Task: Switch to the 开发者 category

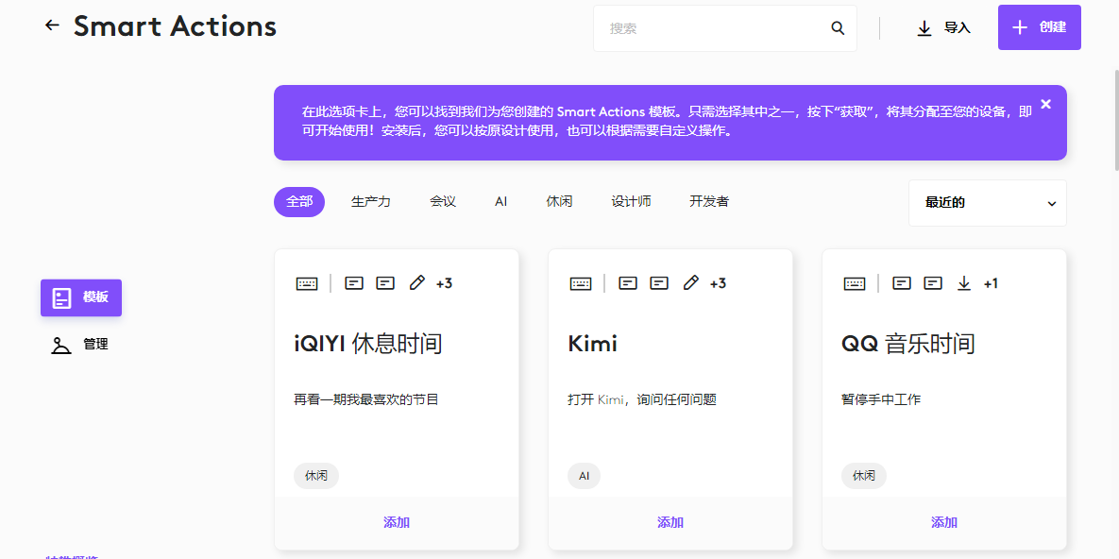Action: point(708,201)
